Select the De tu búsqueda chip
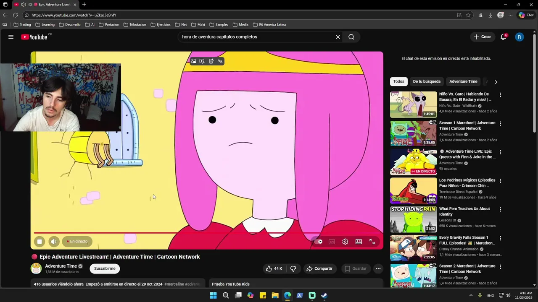Screen dimensions: 538x302 [x=427, y=81]
